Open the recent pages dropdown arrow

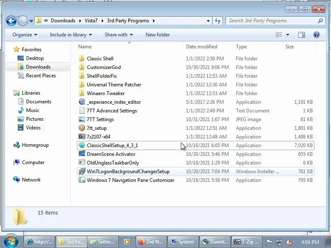(x=31, y=21)
